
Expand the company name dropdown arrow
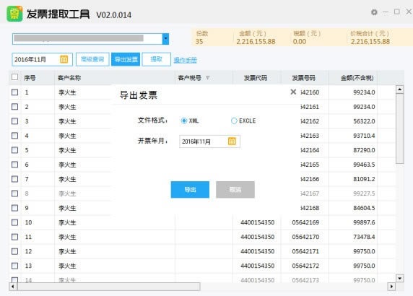(x=165, y=39)
